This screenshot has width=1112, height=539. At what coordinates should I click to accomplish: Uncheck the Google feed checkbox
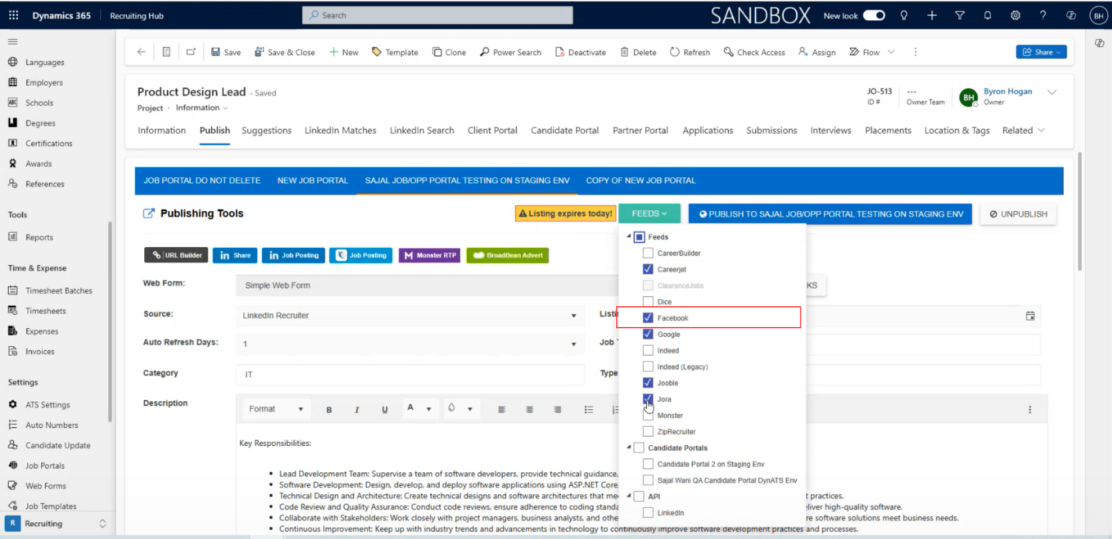[x=648, y=334]
